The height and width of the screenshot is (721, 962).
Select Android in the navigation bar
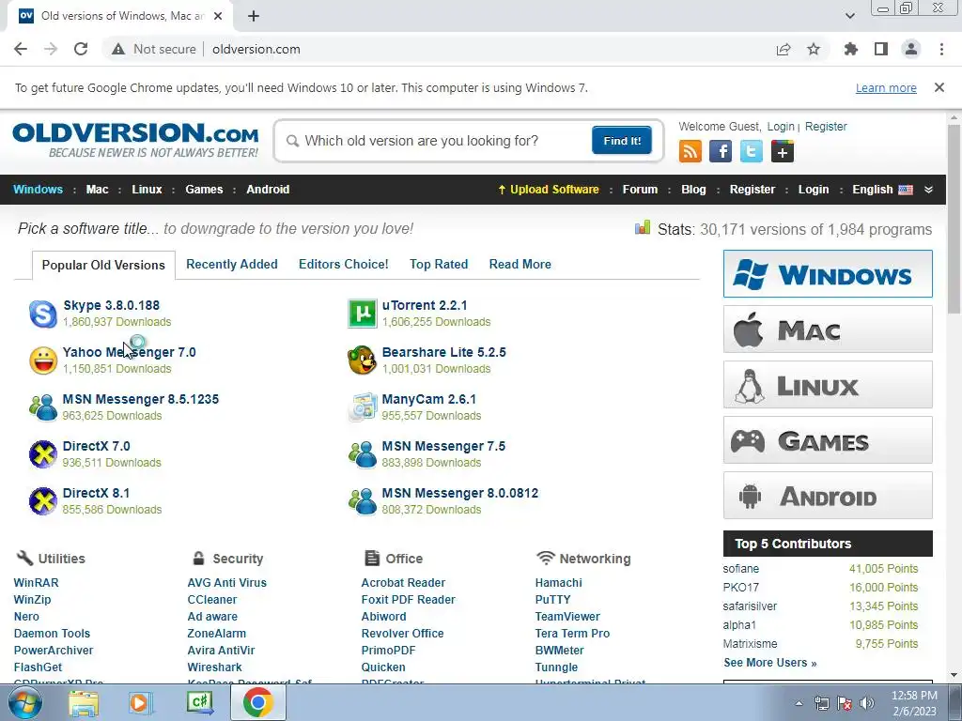(x=268, y=190)
